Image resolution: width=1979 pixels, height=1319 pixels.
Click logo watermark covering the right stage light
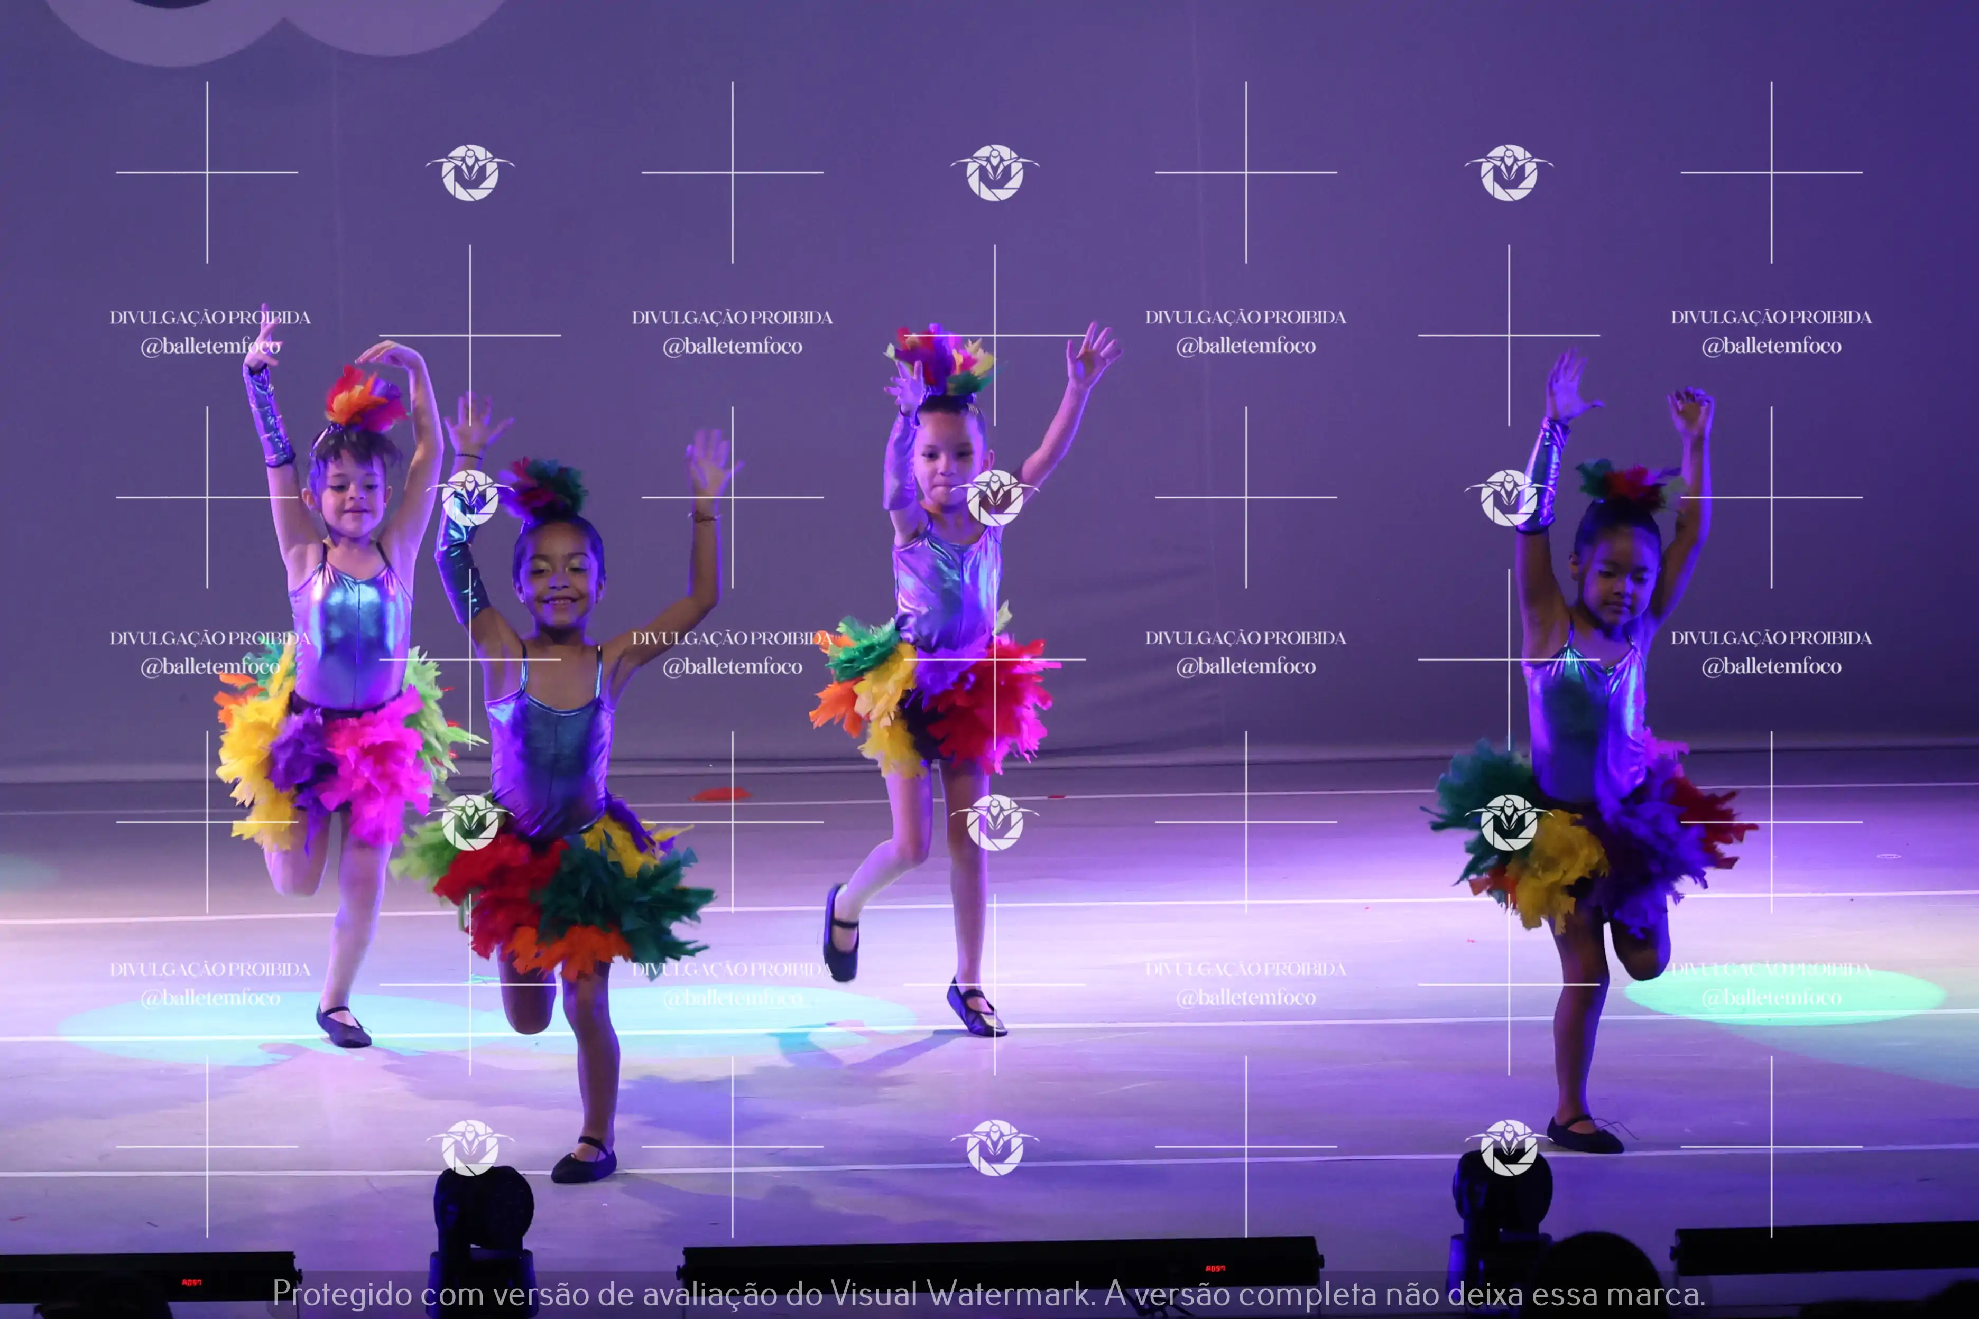click(x=1509, y=1147)
